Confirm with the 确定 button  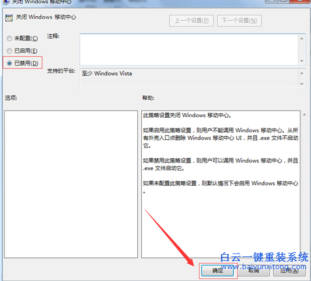[x=217, y=270]
